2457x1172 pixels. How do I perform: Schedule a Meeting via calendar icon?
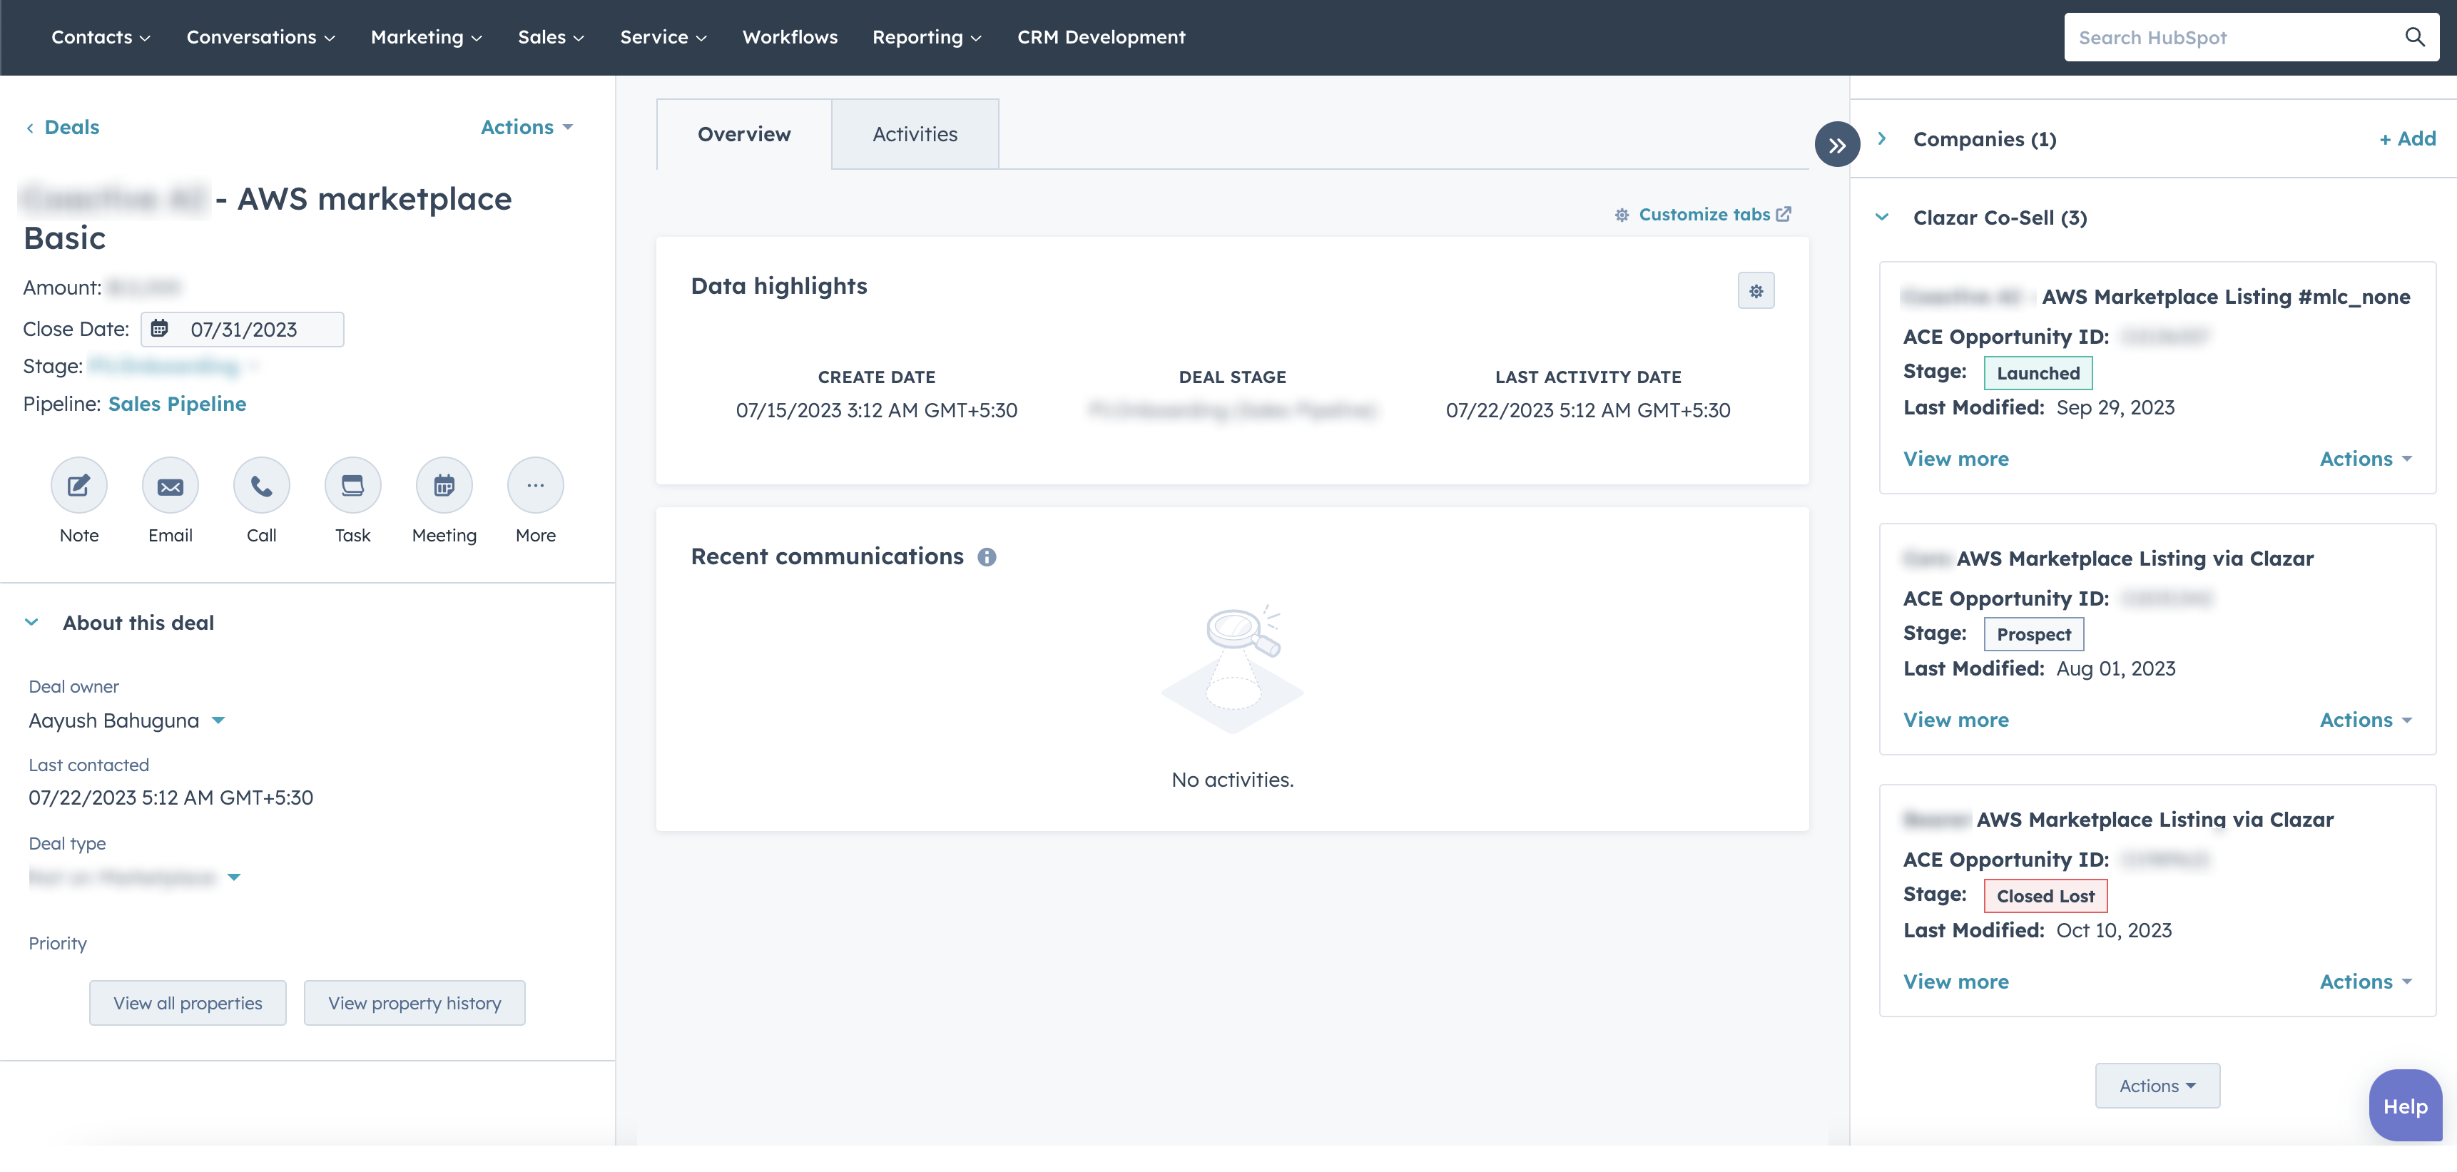click(444, 486)
